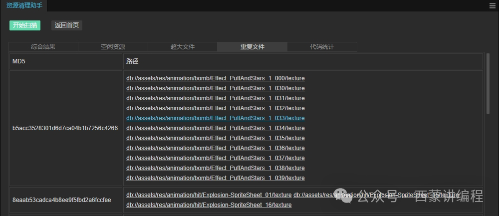Open the Effect_PuffAndStars_1_038 texture link
Screen dimensions: 499x216
pyautogui.click(x=216, y=168)
